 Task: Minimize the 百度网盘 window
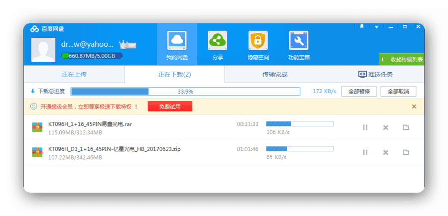tap(391, 26)
